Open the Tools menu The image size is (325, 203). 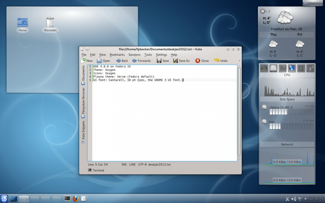click(x=148, y=55)
